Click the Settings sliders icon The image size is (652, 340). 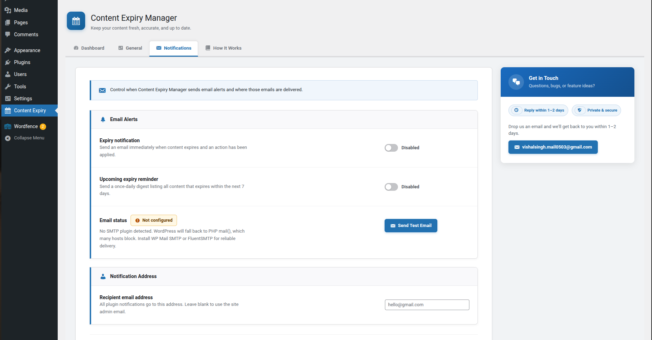8,99
